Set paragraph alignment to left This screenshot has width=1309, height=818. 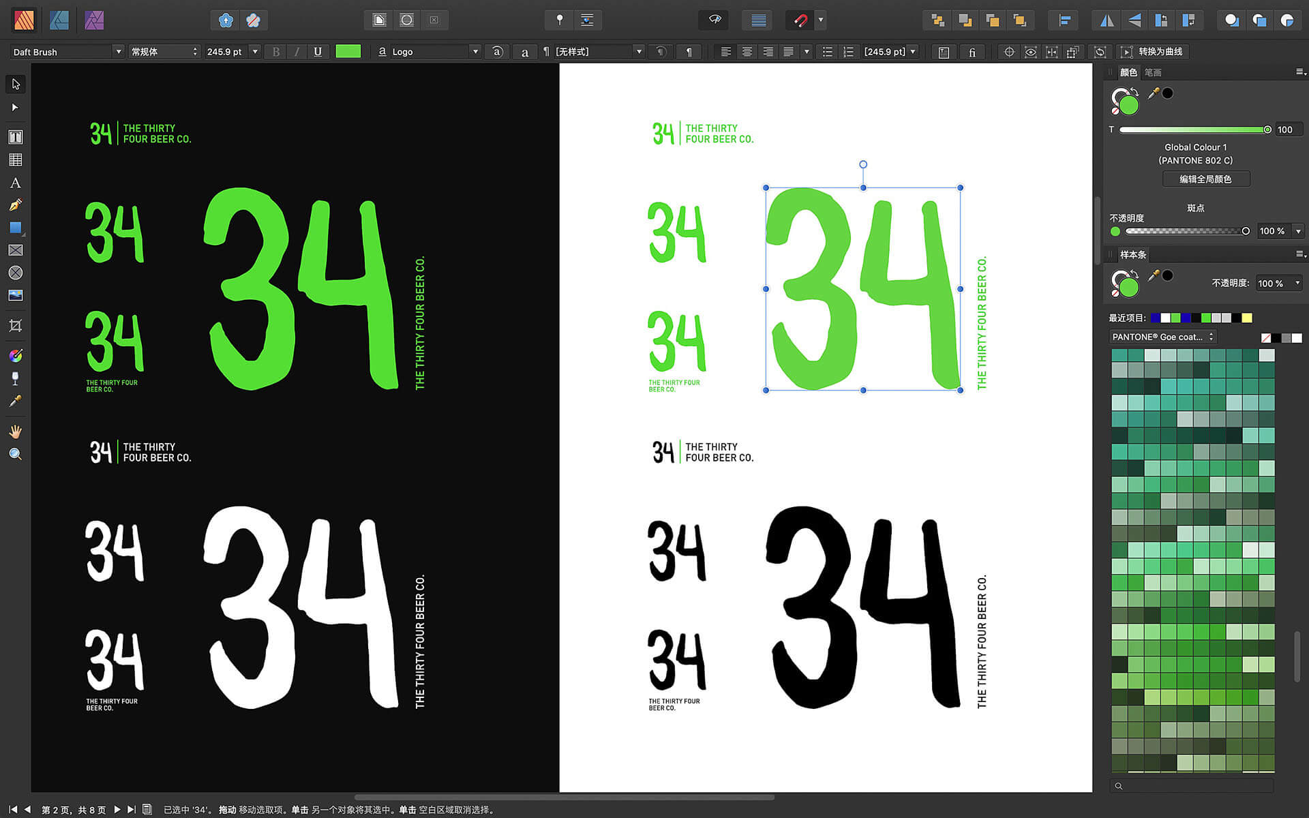[x=726, y=52]
